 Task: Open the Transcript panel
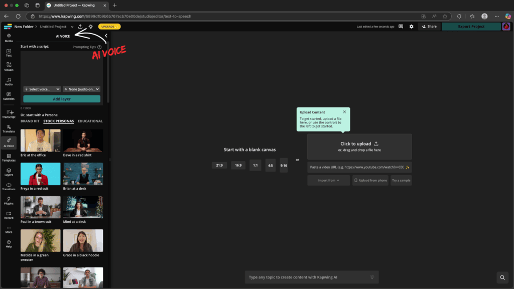pos(9,114)
